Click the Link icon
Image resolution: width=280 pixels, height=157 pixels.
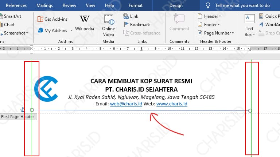(x=126, y=16)
